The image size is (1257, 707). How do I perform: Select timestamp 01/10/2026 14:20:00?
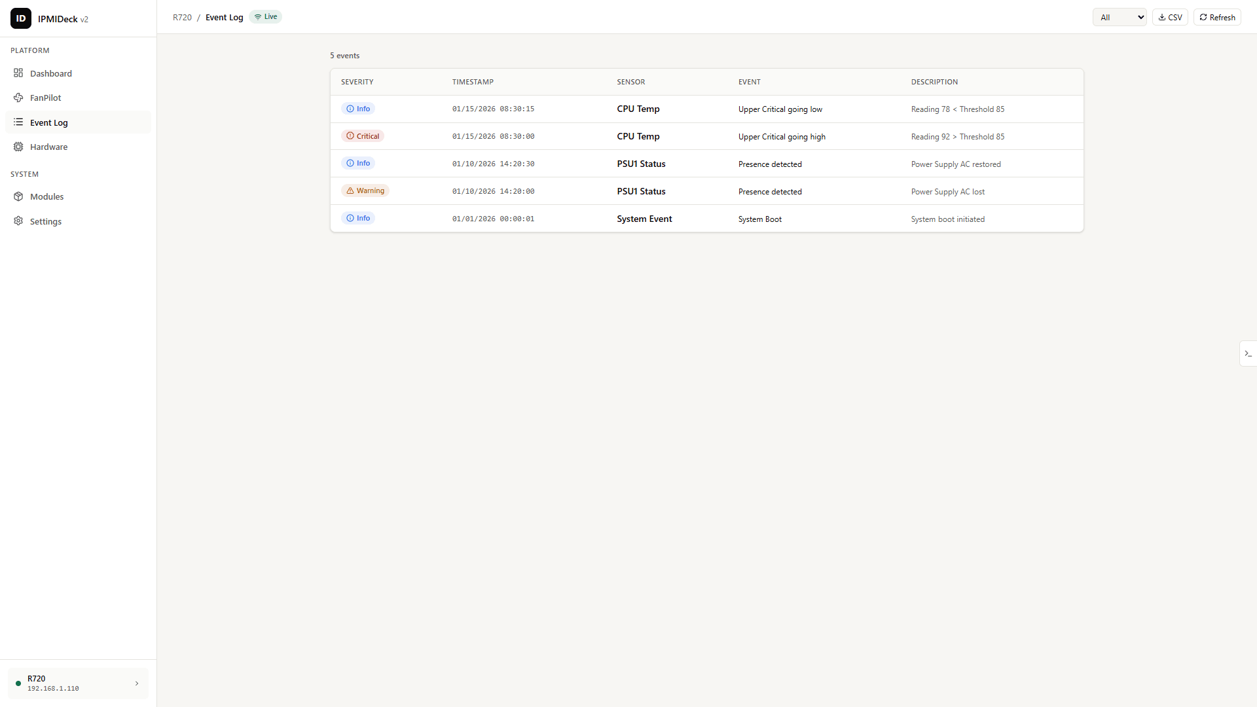coord(493,192)
